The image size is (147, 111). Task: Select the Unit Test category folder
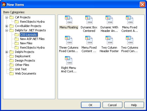tap(21, 69)
